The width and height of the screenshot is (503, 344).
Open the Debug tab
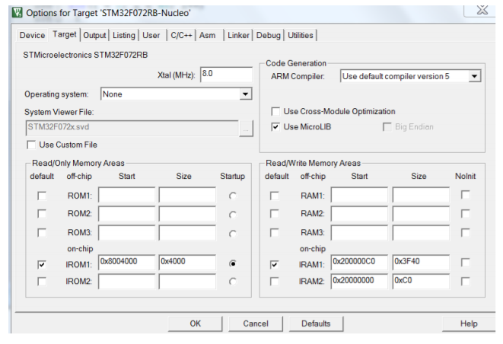click(268, 35)
